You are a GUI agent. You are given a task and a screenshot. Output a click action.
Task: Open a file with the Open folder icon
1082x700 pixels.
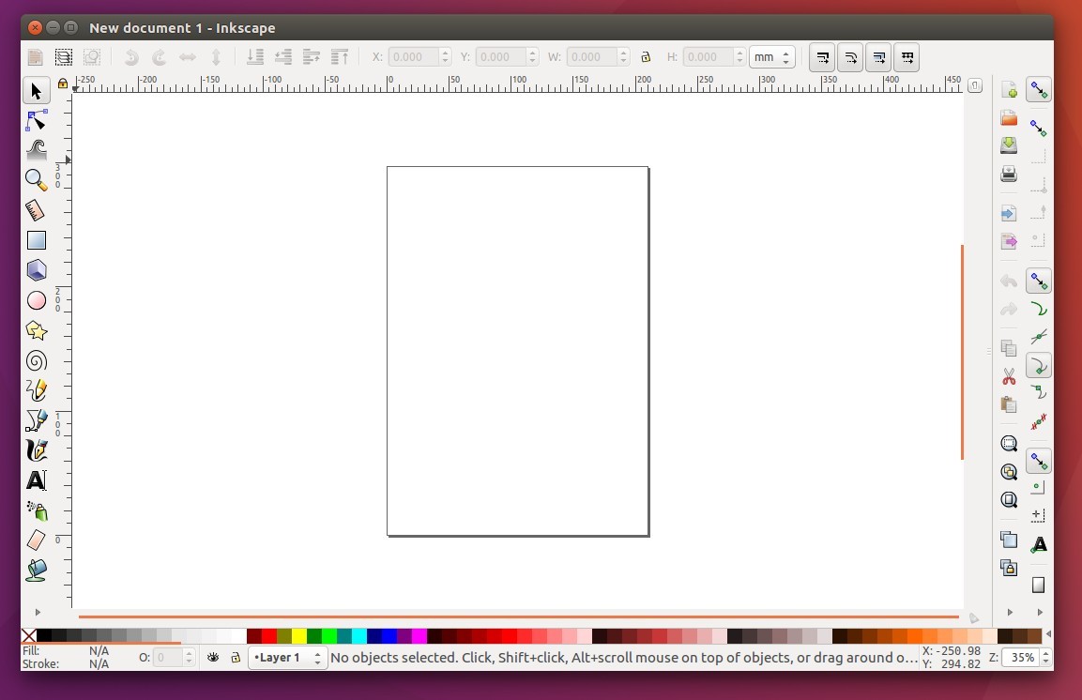(1008, 117)
